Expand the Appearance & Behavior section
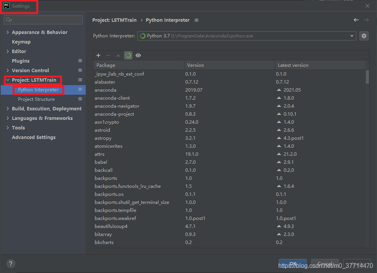Image resolution: width=377 pixels, height=273 pixels. pos(8,32)
